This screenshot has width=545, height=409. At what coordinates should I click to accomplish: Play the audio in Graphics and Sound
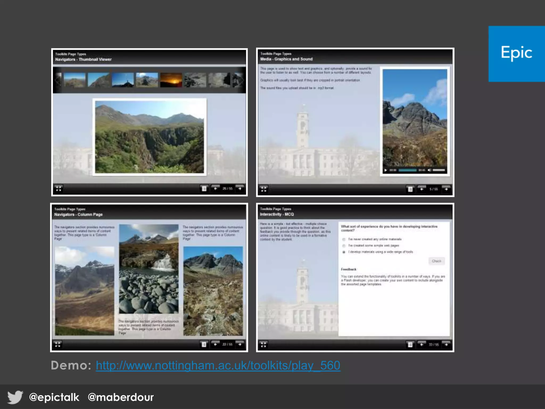pyautogui.click(x=386, y=170)
